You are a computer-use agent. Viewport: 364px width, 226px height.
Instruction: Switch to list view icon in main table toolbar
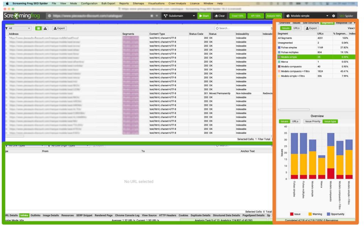click(x=38, y=28)
